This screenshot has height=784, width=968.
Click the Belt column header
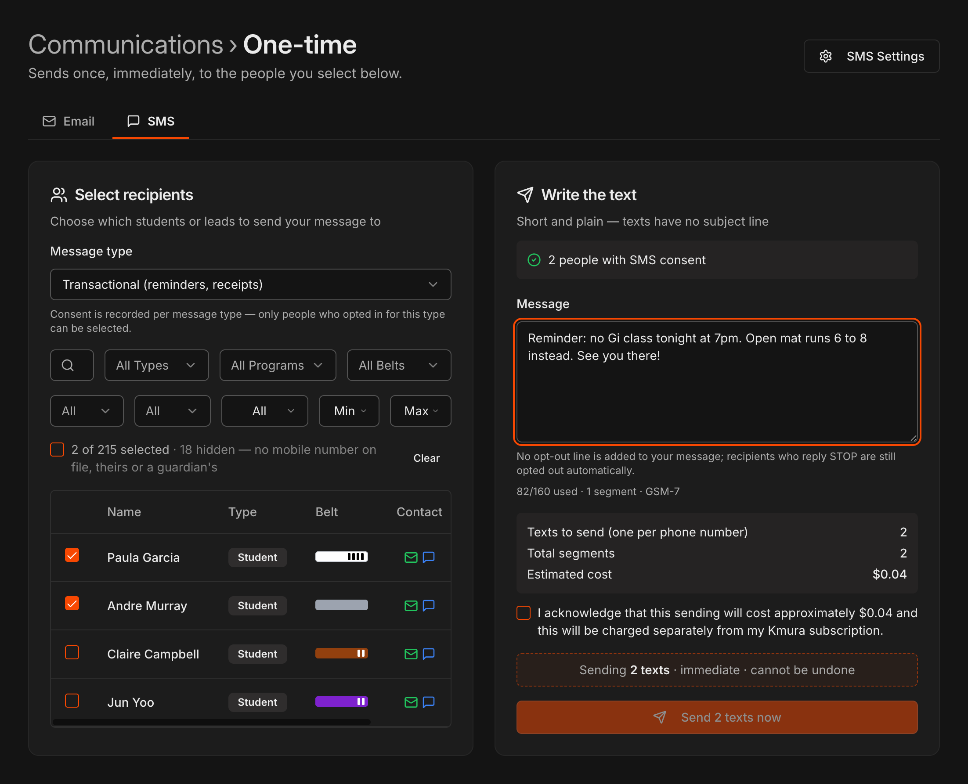pyautogui.click(x=326, y=512)
